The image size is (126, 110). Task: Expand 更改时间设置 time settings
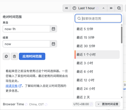[108, 104]
